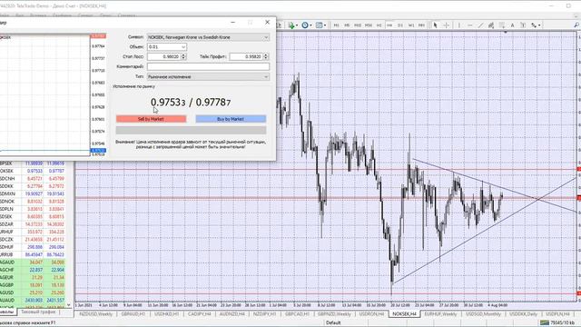
Task: Open the GBPCAD,H1 chart tab
Action: [297, 314]
